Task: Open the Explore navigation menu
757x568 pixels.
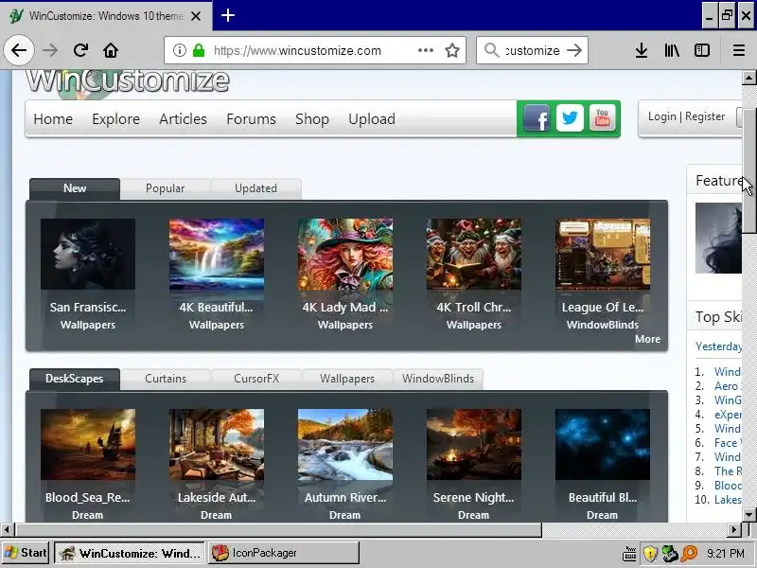Action: [x=115, y=119]
